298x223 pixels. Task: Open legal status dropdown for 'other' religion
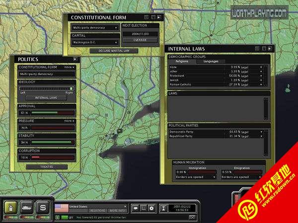[261, 71]
